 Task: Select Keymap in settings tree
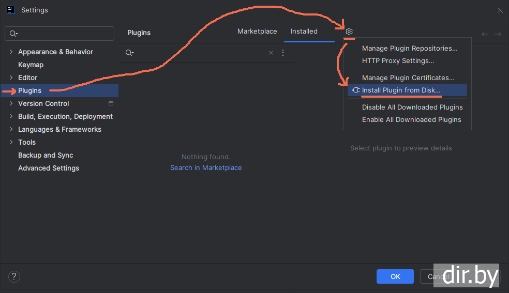tap(31, 65)
